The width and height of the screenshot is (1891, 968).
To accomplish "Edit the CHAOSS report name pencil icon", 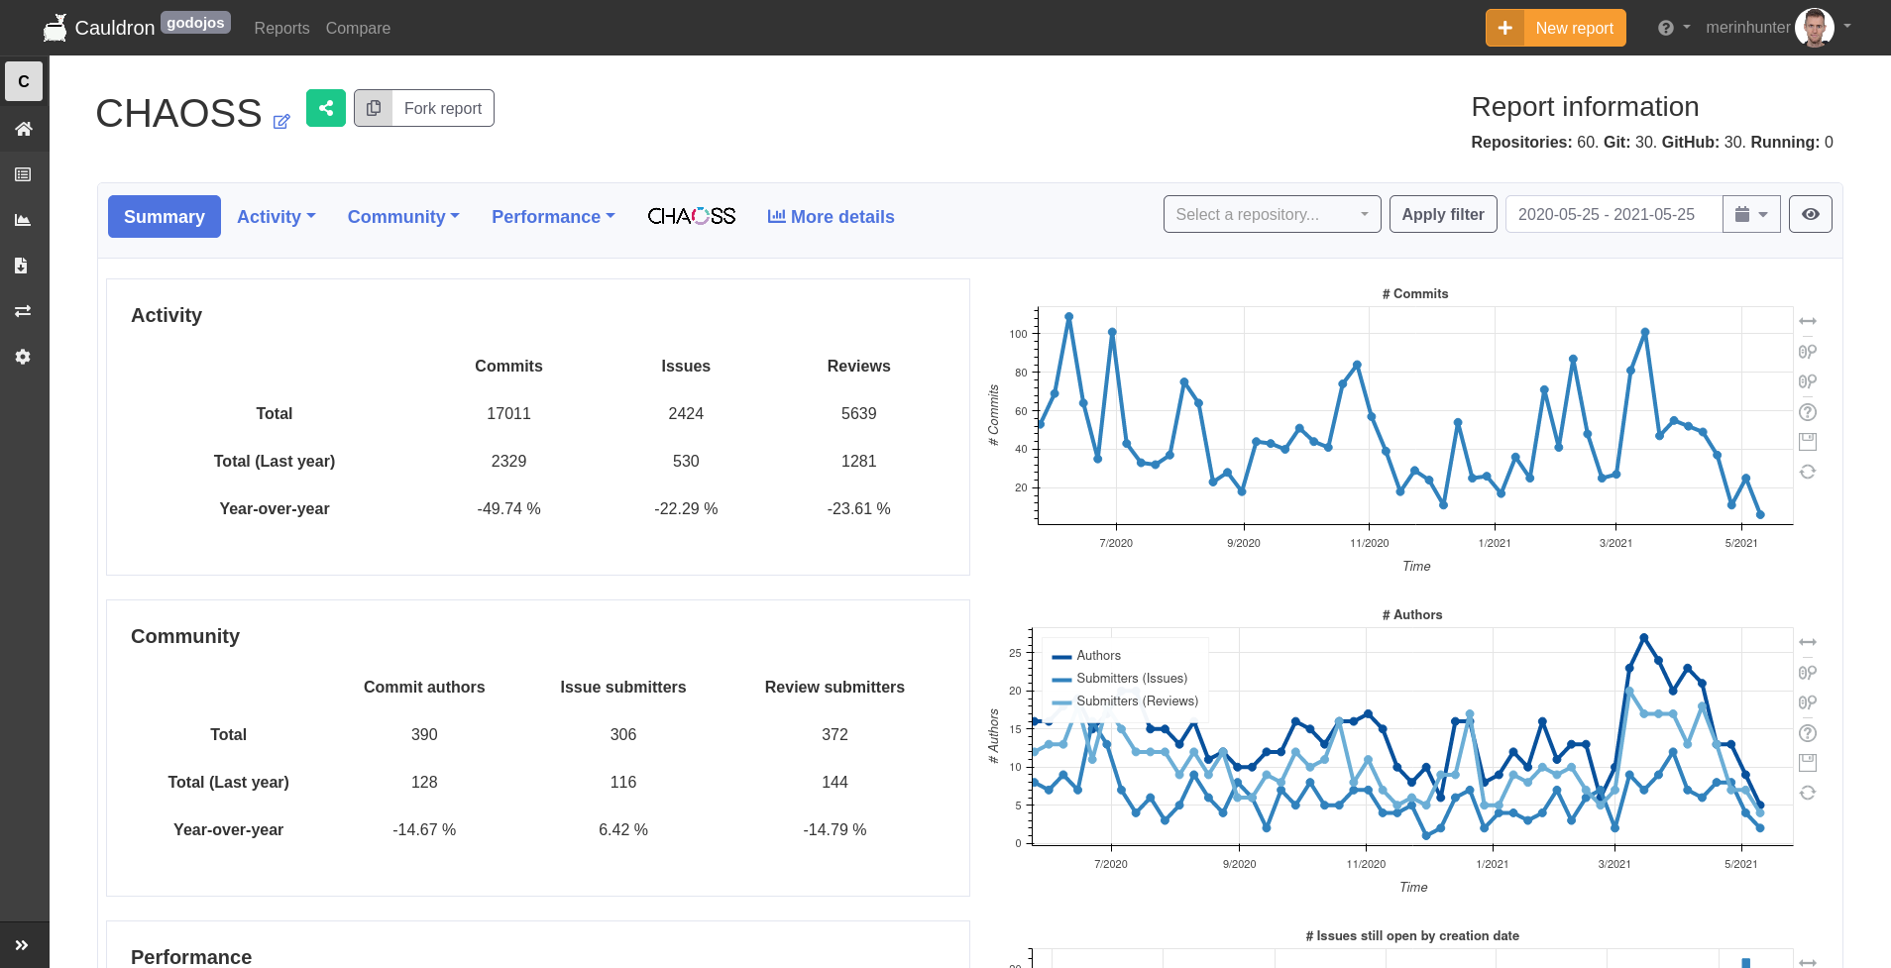I will (x=281, y=121).
